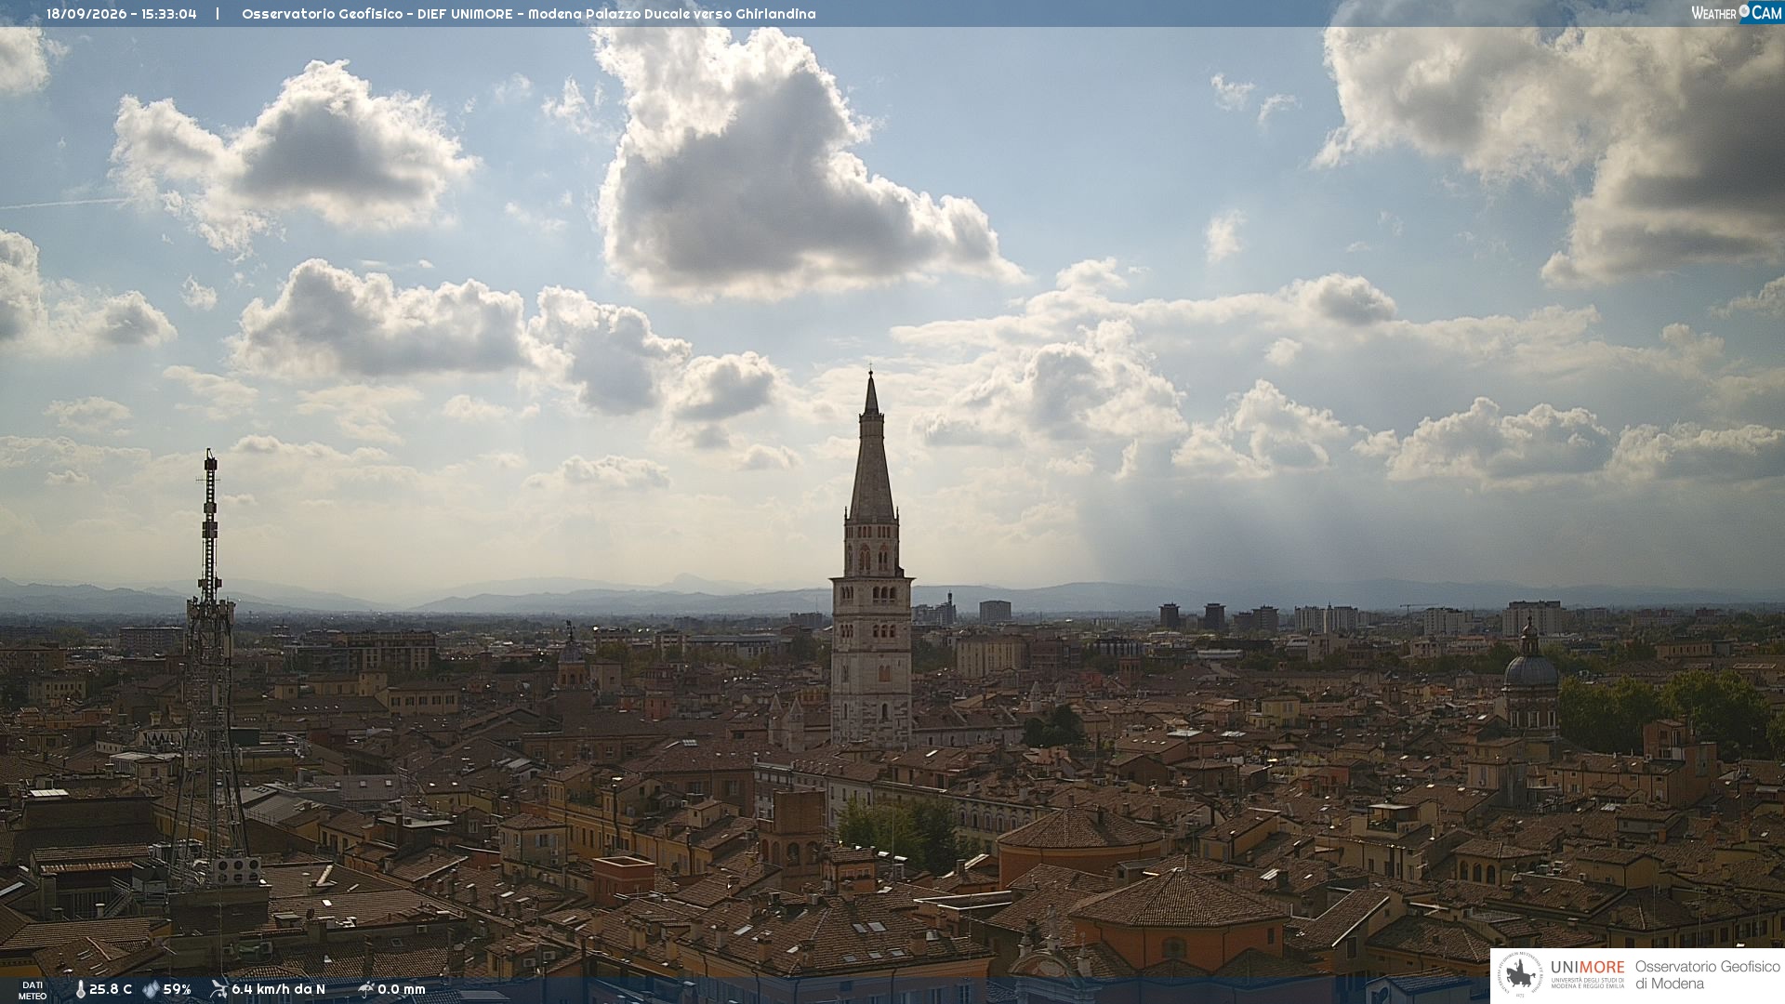Click the 6.4 km/h da N wind reading
The image size is (1785, 1004).
point(278,989)
